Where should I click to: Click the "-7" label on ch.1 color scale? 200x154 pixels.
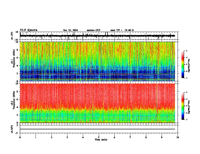point(186,78)
